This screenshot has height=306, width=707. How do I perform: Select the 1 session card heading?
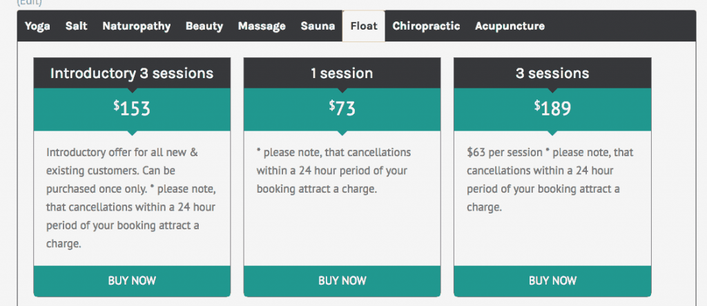[342, 73]
